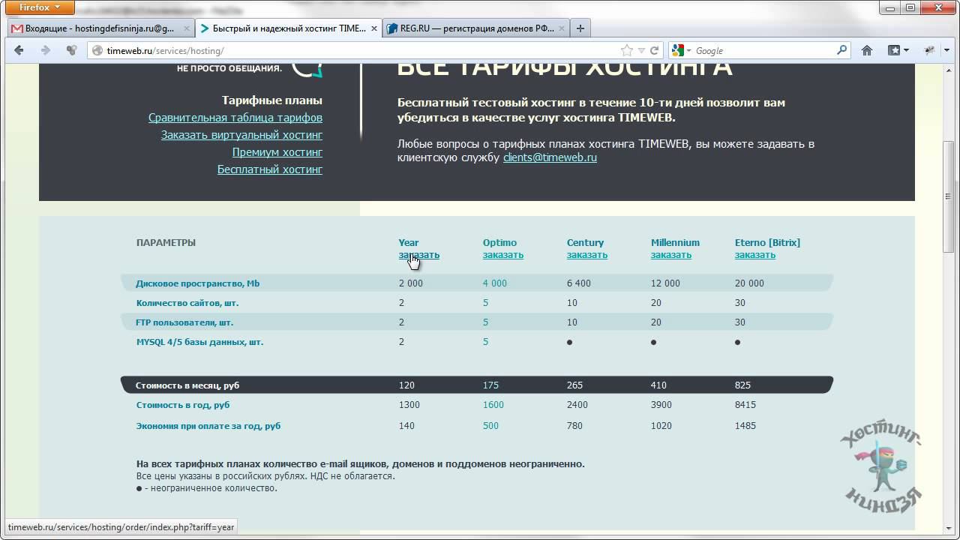This screenshot has width=960, height=540.
Task: Click the Millennium yearly price 3900
Action: (x=661, y=405)
